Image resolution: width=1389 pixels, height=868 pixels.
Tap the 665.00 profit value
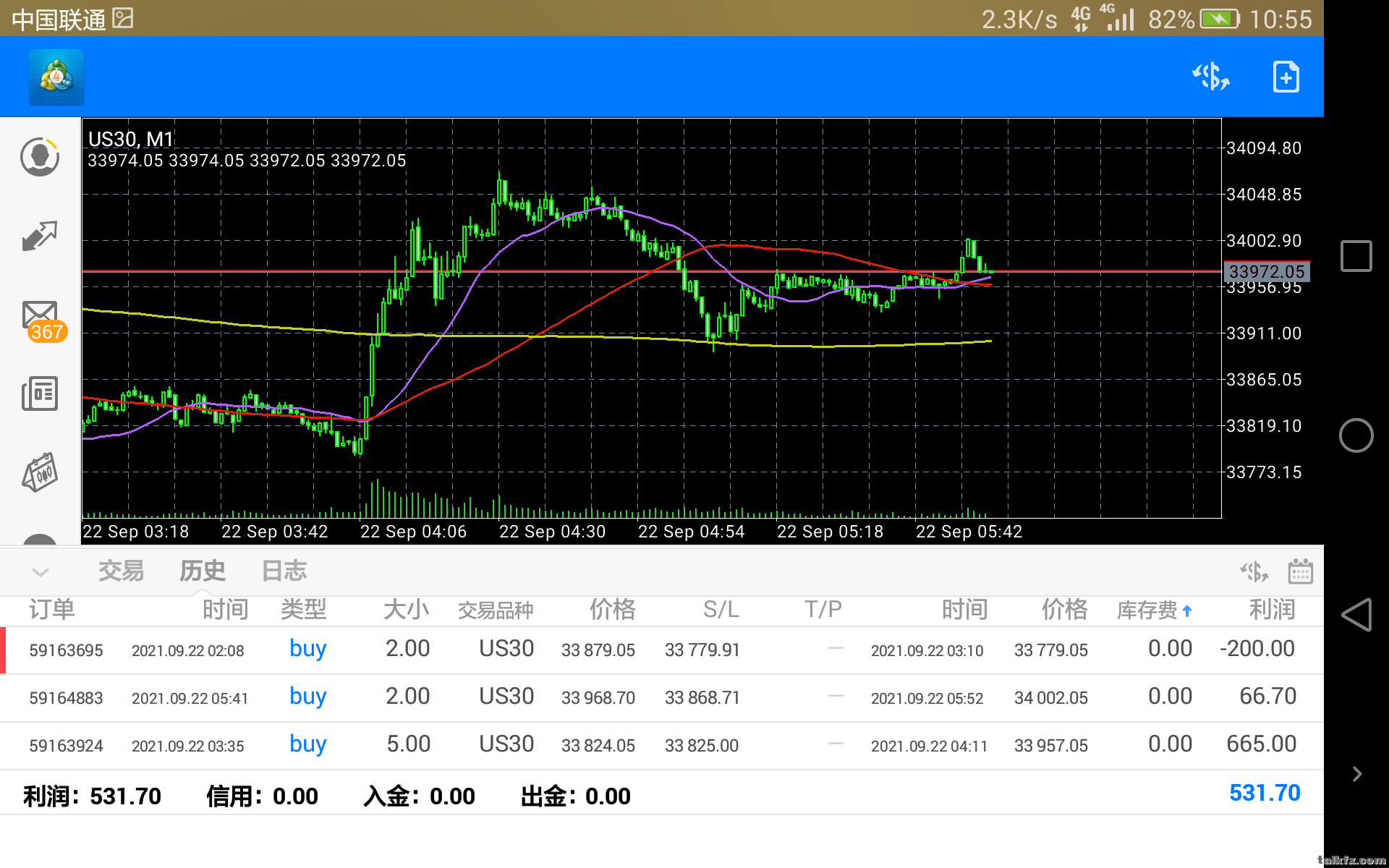tap(1261, 744)
